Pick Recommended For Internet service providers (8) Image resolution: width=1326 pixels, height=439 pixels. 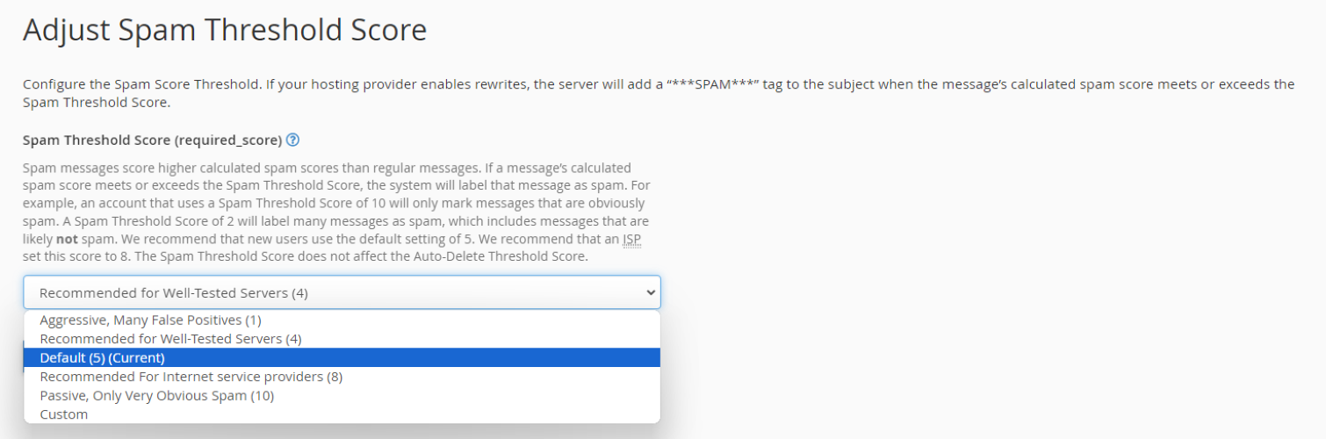point(342,378)
